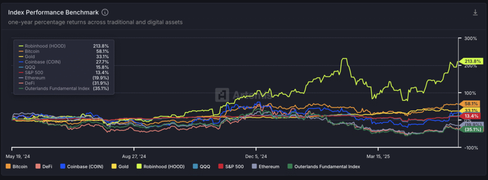Click the (35.1%) Outerlands end-of-line label
Screen dimensions: 488x180
(x=471, y=130)
